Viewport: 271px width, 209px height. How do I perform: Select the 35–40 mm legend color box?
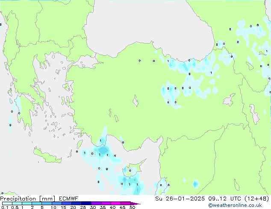coord(106,203)
